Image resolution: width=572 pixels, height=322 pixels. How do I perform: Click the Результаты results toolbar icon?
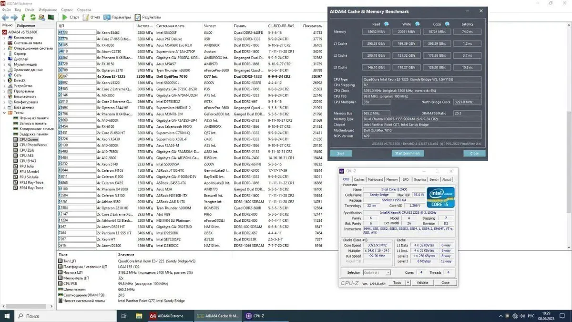coord(138,17)
